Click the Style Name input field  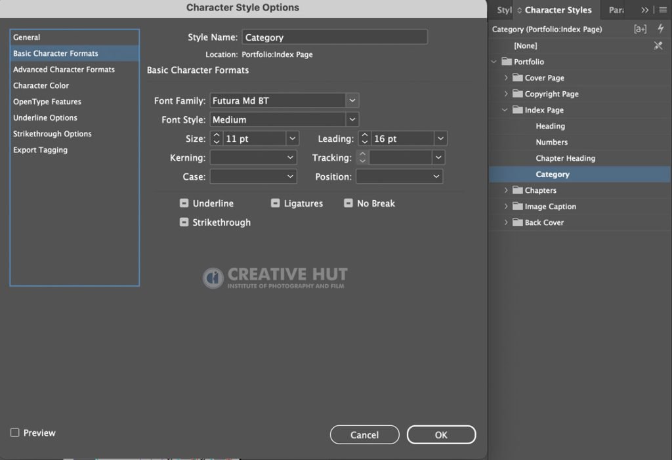(x=335, y=37)
